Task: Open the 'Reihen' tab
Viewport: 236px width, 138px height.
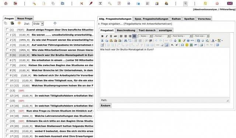Action: click(x=176, y=19)
